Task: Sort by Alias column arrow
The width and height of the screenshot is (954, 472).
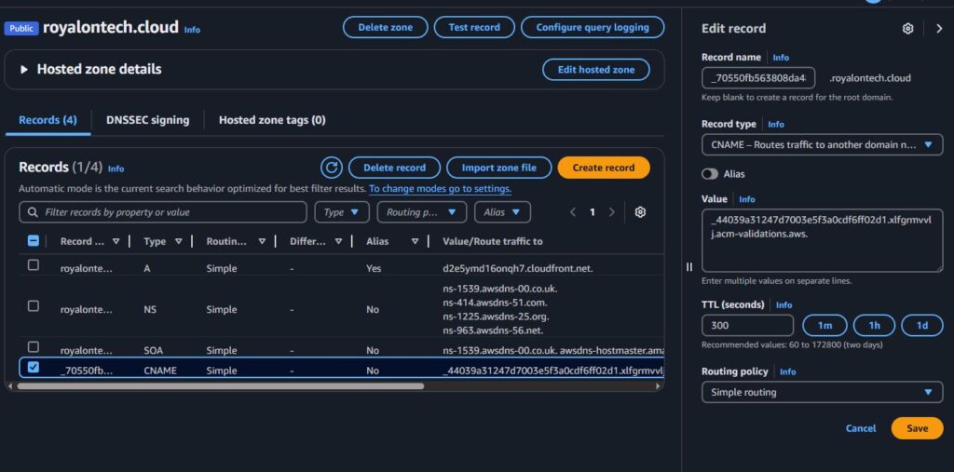Action: coord(415,241)
